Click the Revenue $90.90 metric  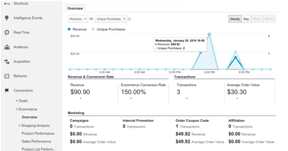click(80, 92)
